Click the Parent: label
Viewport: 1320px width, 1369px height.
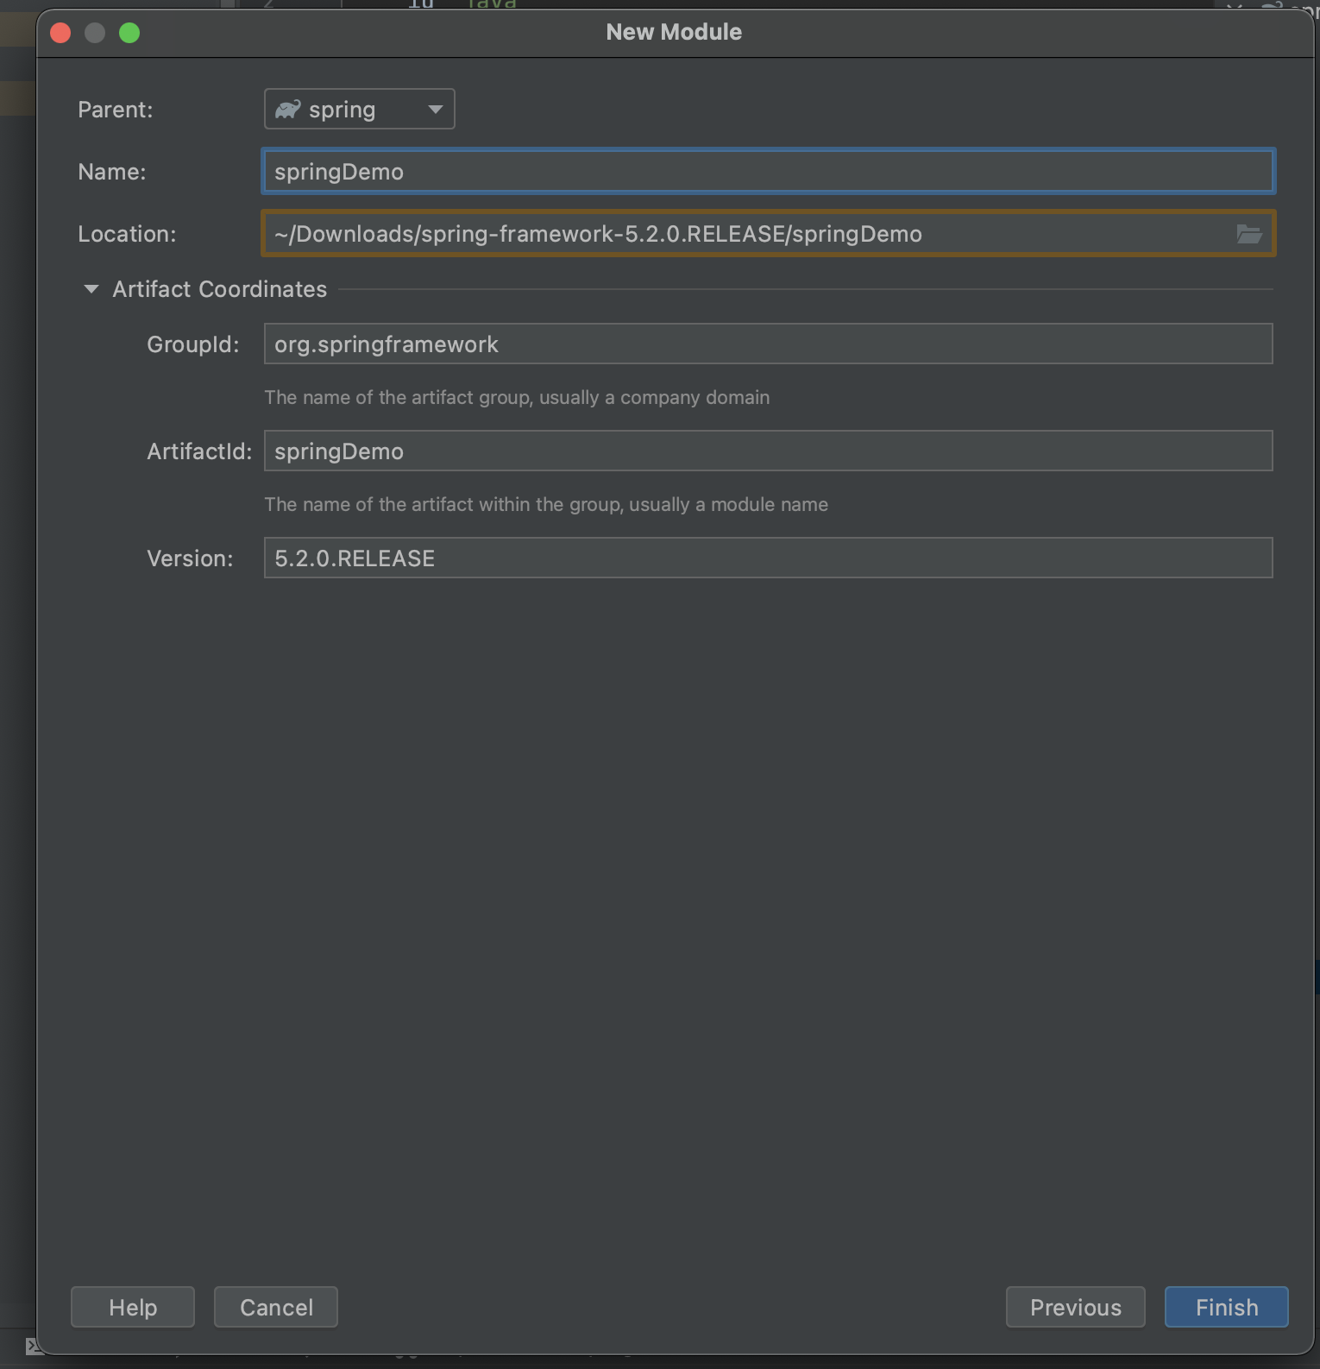115,110
